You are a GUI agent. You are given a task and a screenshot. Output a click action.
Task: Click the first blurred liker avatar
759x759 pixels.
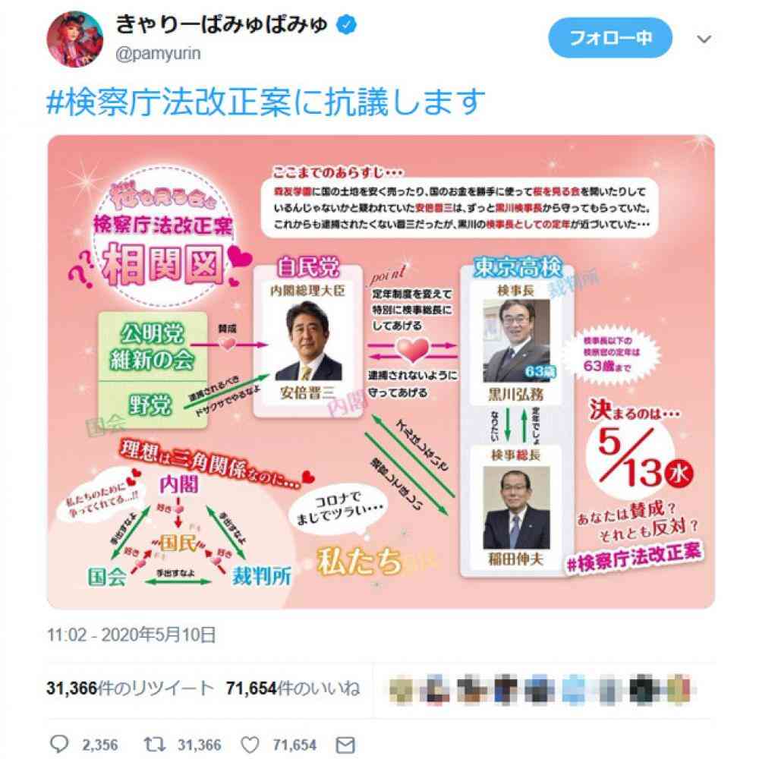pos(402,689)
